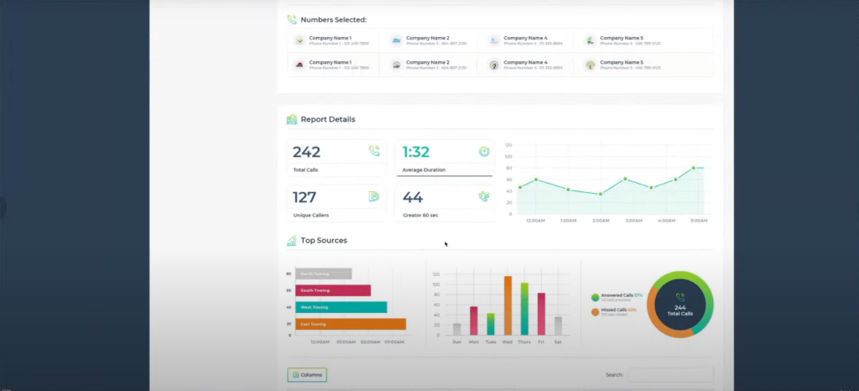Image resolution: width=859 pixels, height=391 pixels.
Task: Click the round blue-yellow logo of Company Name 4
Action: pyautogui.click(x=494, y=65)
